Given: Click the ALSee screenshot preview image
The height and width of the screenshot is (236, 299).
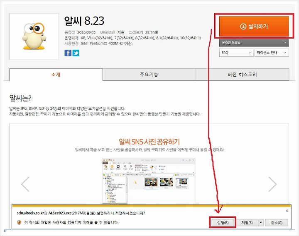Looking at the screenshot, I should click(x=149, y=181).
